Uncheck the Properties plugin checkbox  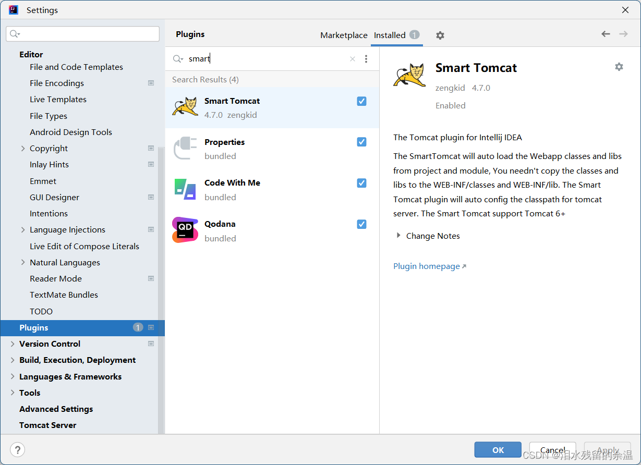click(361, 142)
